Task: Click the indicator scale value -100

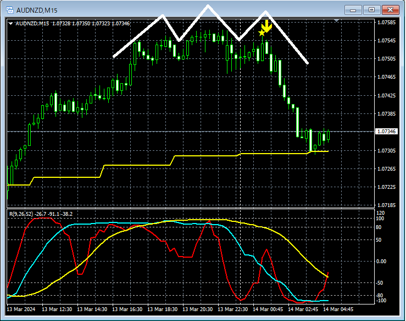Action: [381, 301]
